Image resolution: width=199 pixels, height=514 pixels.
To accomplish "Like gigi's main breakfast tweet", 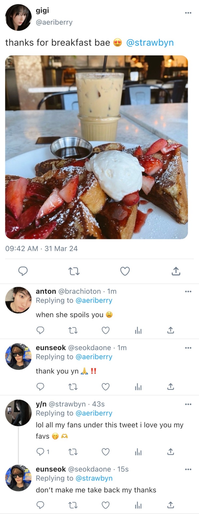I will pyautogui.click(x=125, y=271).
